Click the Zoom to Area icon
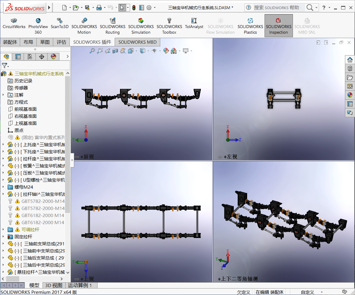This screenshot has height=295, width=355. 100,51
